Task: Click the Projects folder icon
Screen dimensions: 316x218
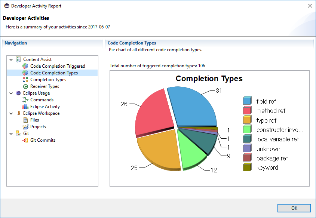Action: tap(25, 127)
